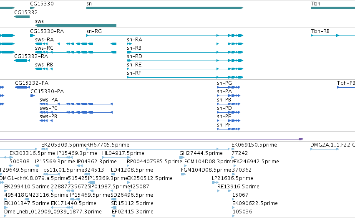Click the long purple arrow feature

pos(151,139)
